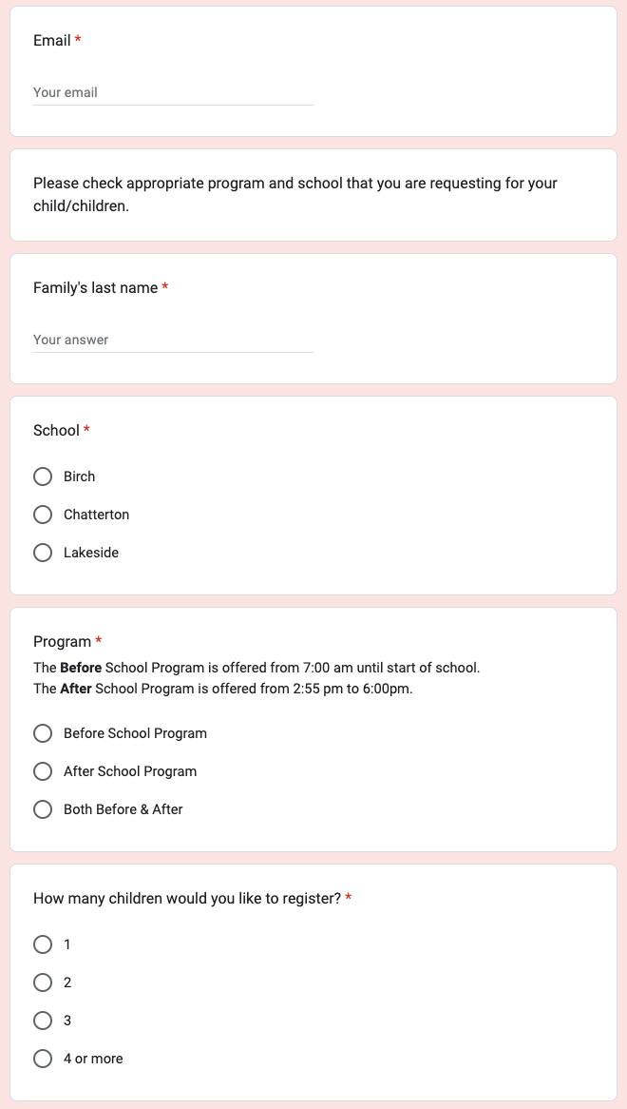
Task: Pick 3 children to register
Action: (43, 1021)
